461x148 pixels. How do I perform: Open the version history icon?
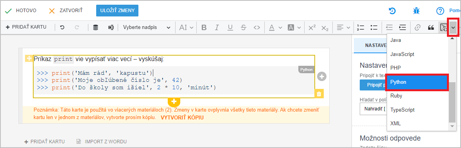(392, 11)
